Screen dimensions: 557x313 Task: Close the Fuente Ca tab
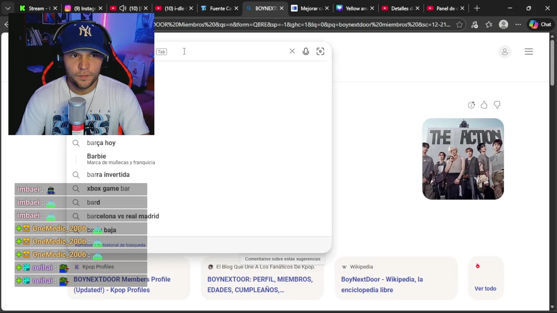click(236, 8)
